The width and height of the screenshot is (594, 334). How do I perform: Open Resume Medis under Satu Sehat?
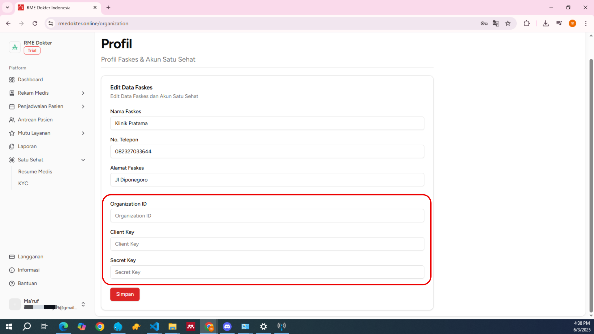pos(35,172)
